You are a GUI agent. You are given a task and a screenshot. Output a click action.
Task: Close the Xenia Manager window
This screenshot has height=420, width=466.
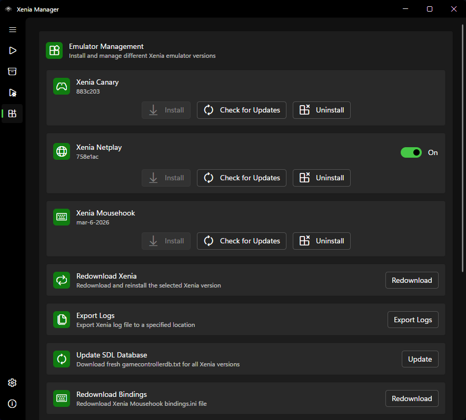tap(454, 9)
